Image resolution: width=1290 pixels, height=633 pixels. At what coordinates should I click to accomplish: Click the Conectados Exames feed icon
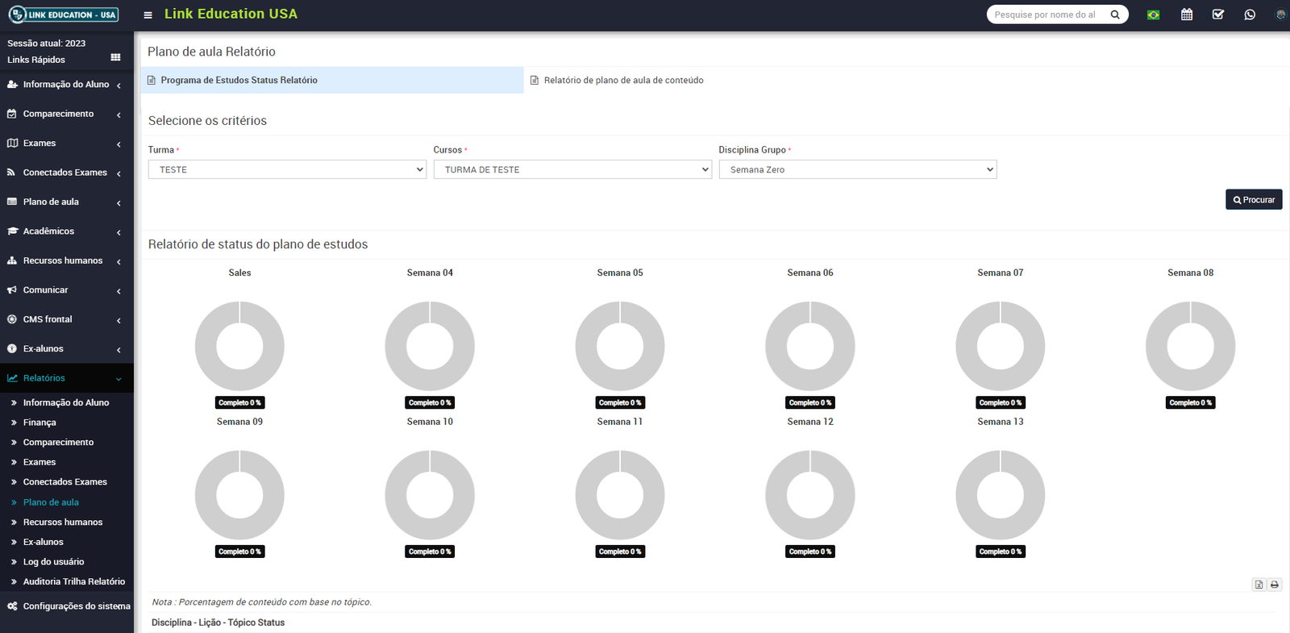(12, 173)
